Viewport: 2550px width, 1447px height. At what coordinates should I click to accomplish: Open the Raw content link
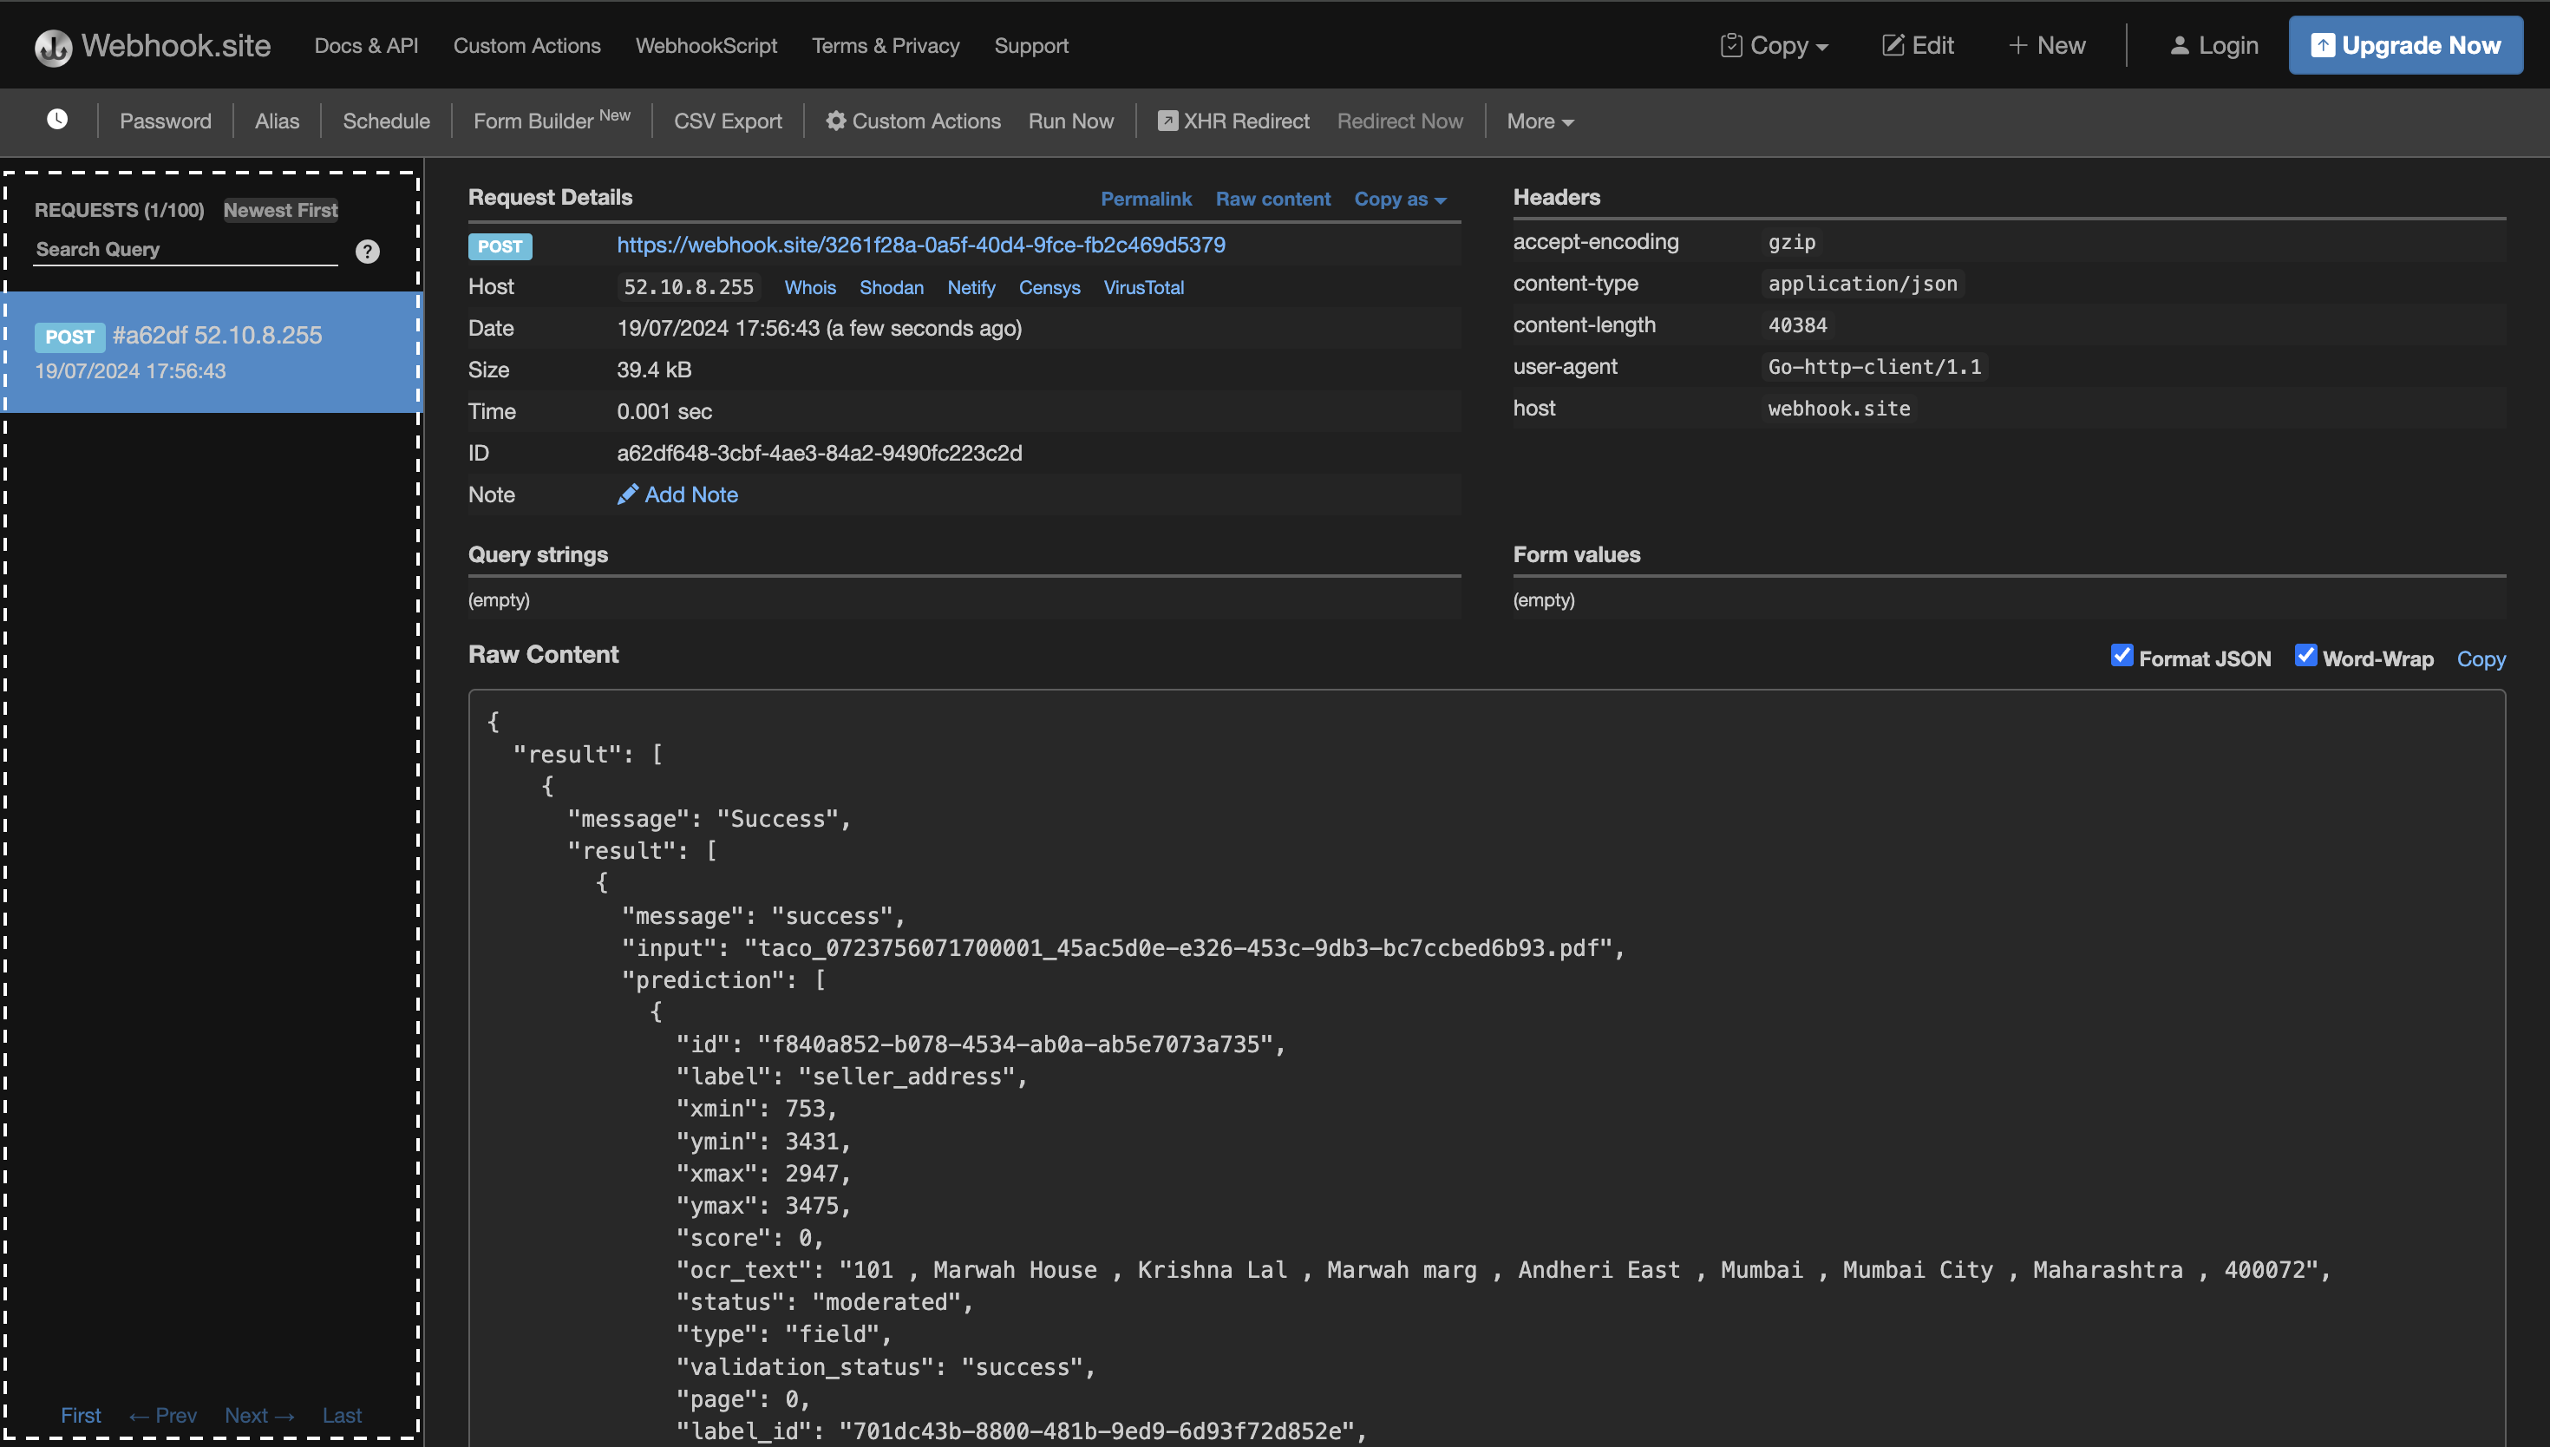(x=1273, y=199)
